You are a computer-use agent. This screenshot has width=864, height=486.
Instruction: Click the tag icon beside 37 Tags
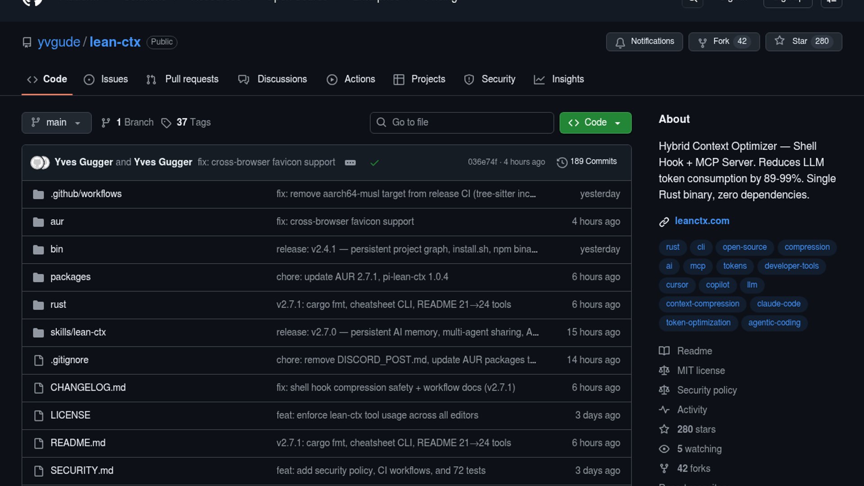(x=166, y=123)
